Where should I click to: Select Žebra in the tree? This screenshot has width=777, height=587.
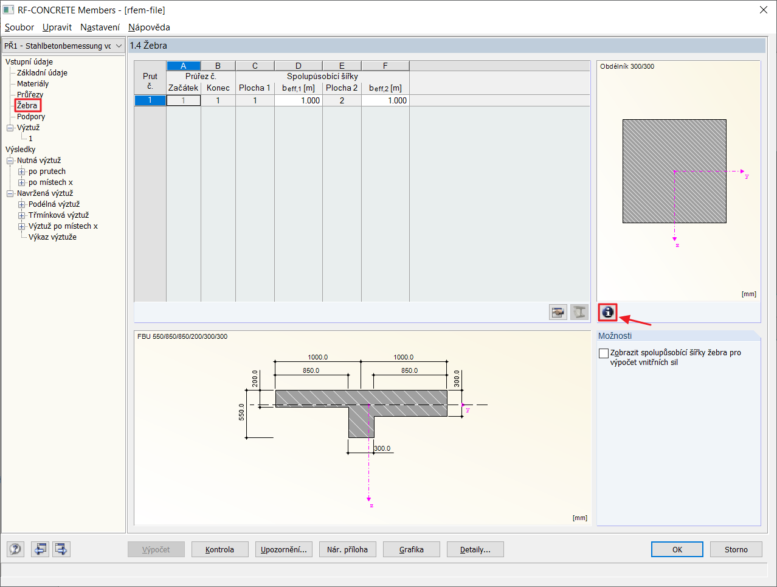click(x=27, y=106)
